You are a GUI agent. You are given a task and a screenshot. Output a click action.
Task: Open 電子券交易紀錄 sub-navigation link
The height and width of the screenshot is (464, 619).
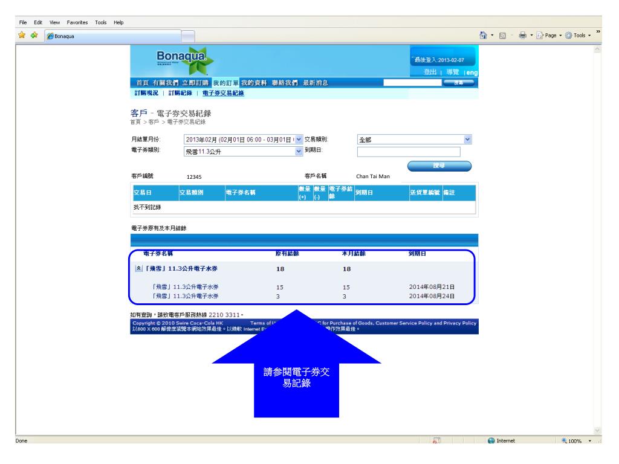coord(223,93)
